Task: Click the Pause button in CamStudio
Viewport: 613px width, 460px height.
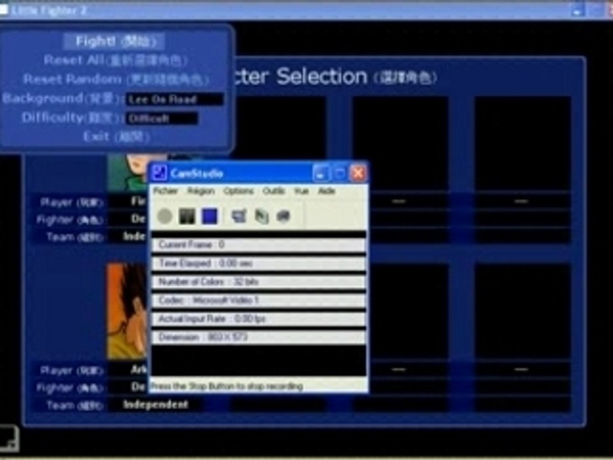Action: pos(187,216)
